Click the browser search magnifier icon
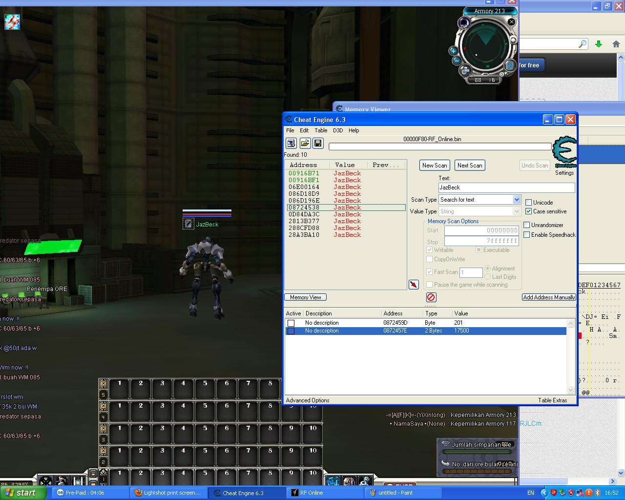Viewport: 625px width, 500px height. coord(582,44)
